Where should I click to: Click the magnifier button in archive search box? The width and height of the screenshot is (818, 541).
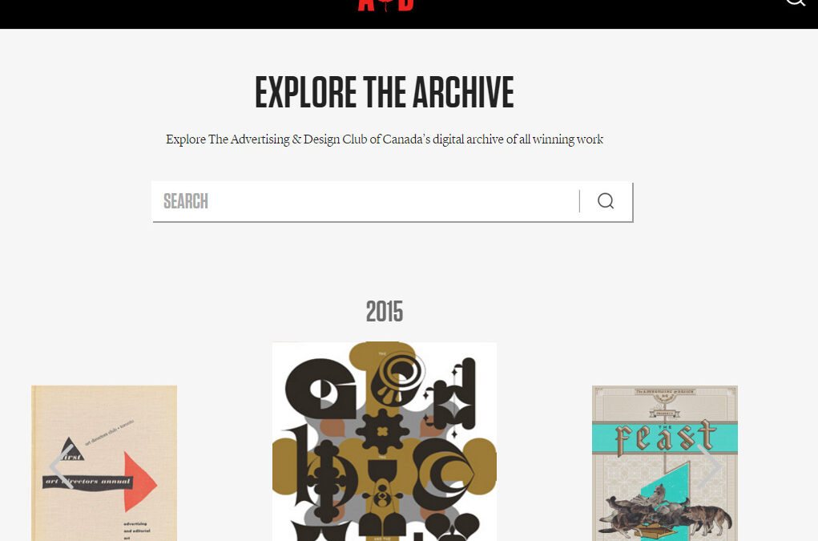606,201
